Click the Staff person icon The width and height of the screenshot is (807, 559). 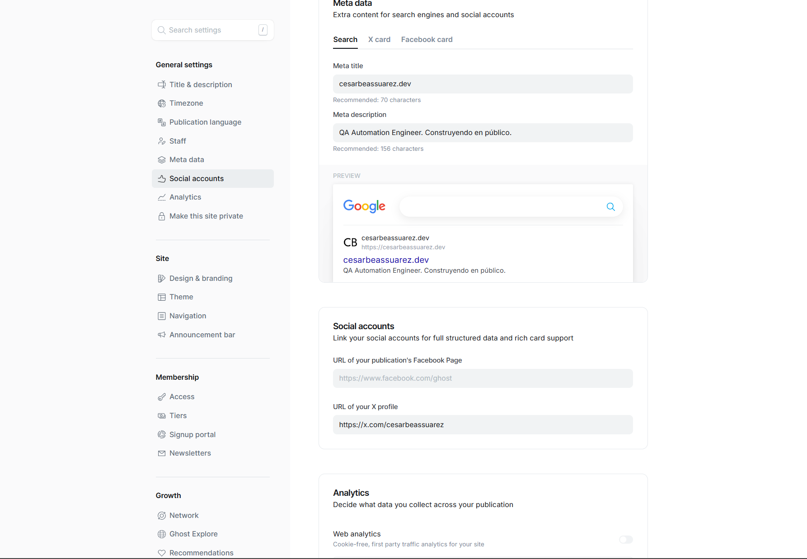click(x=162, y=141)
